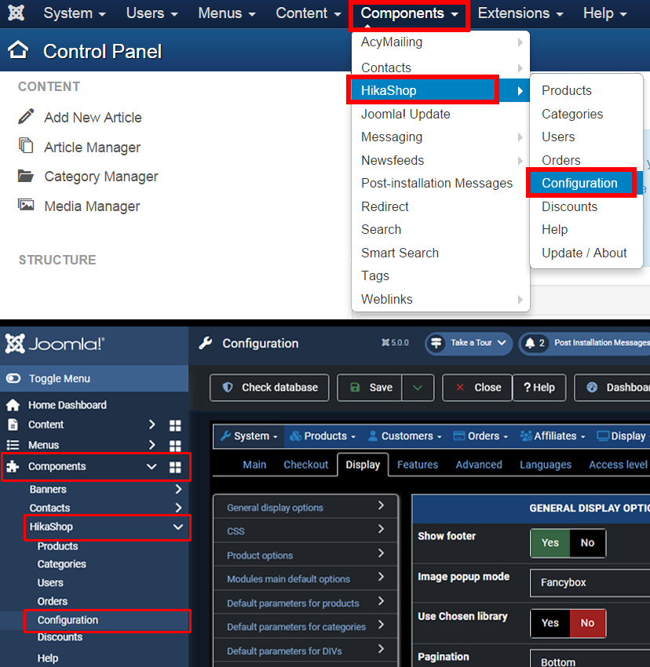Expand the General display options section
The image size is (650, 667).
tap(305, 507)
